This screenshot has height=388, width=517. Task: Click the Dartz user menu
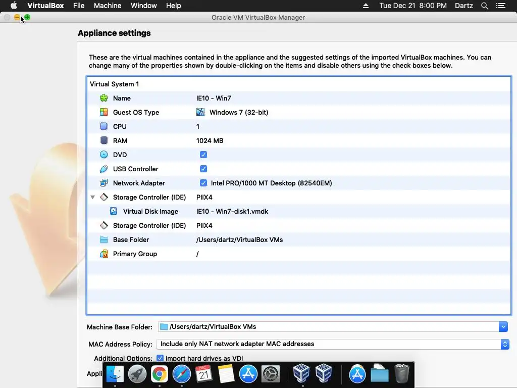464,6
